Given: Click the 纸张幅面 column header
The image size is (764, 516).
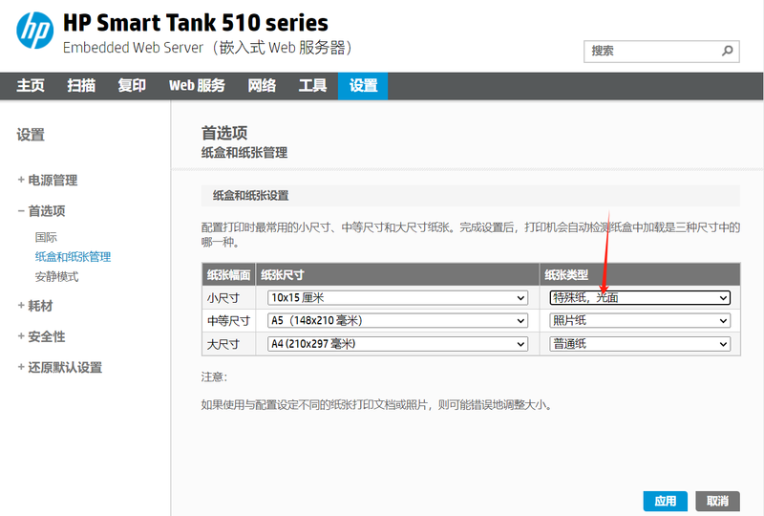Looking at the screenshot, I should [x=228, y=275].
